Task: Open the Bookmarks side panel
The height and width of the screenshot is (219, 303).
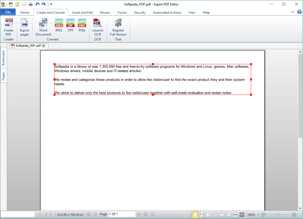Action: point(4,58)
